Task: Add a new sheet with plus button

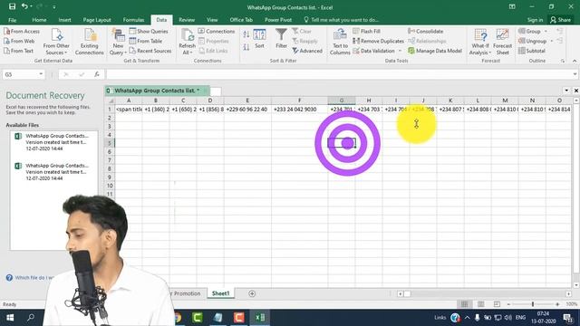Action: [x=252, y=293]
